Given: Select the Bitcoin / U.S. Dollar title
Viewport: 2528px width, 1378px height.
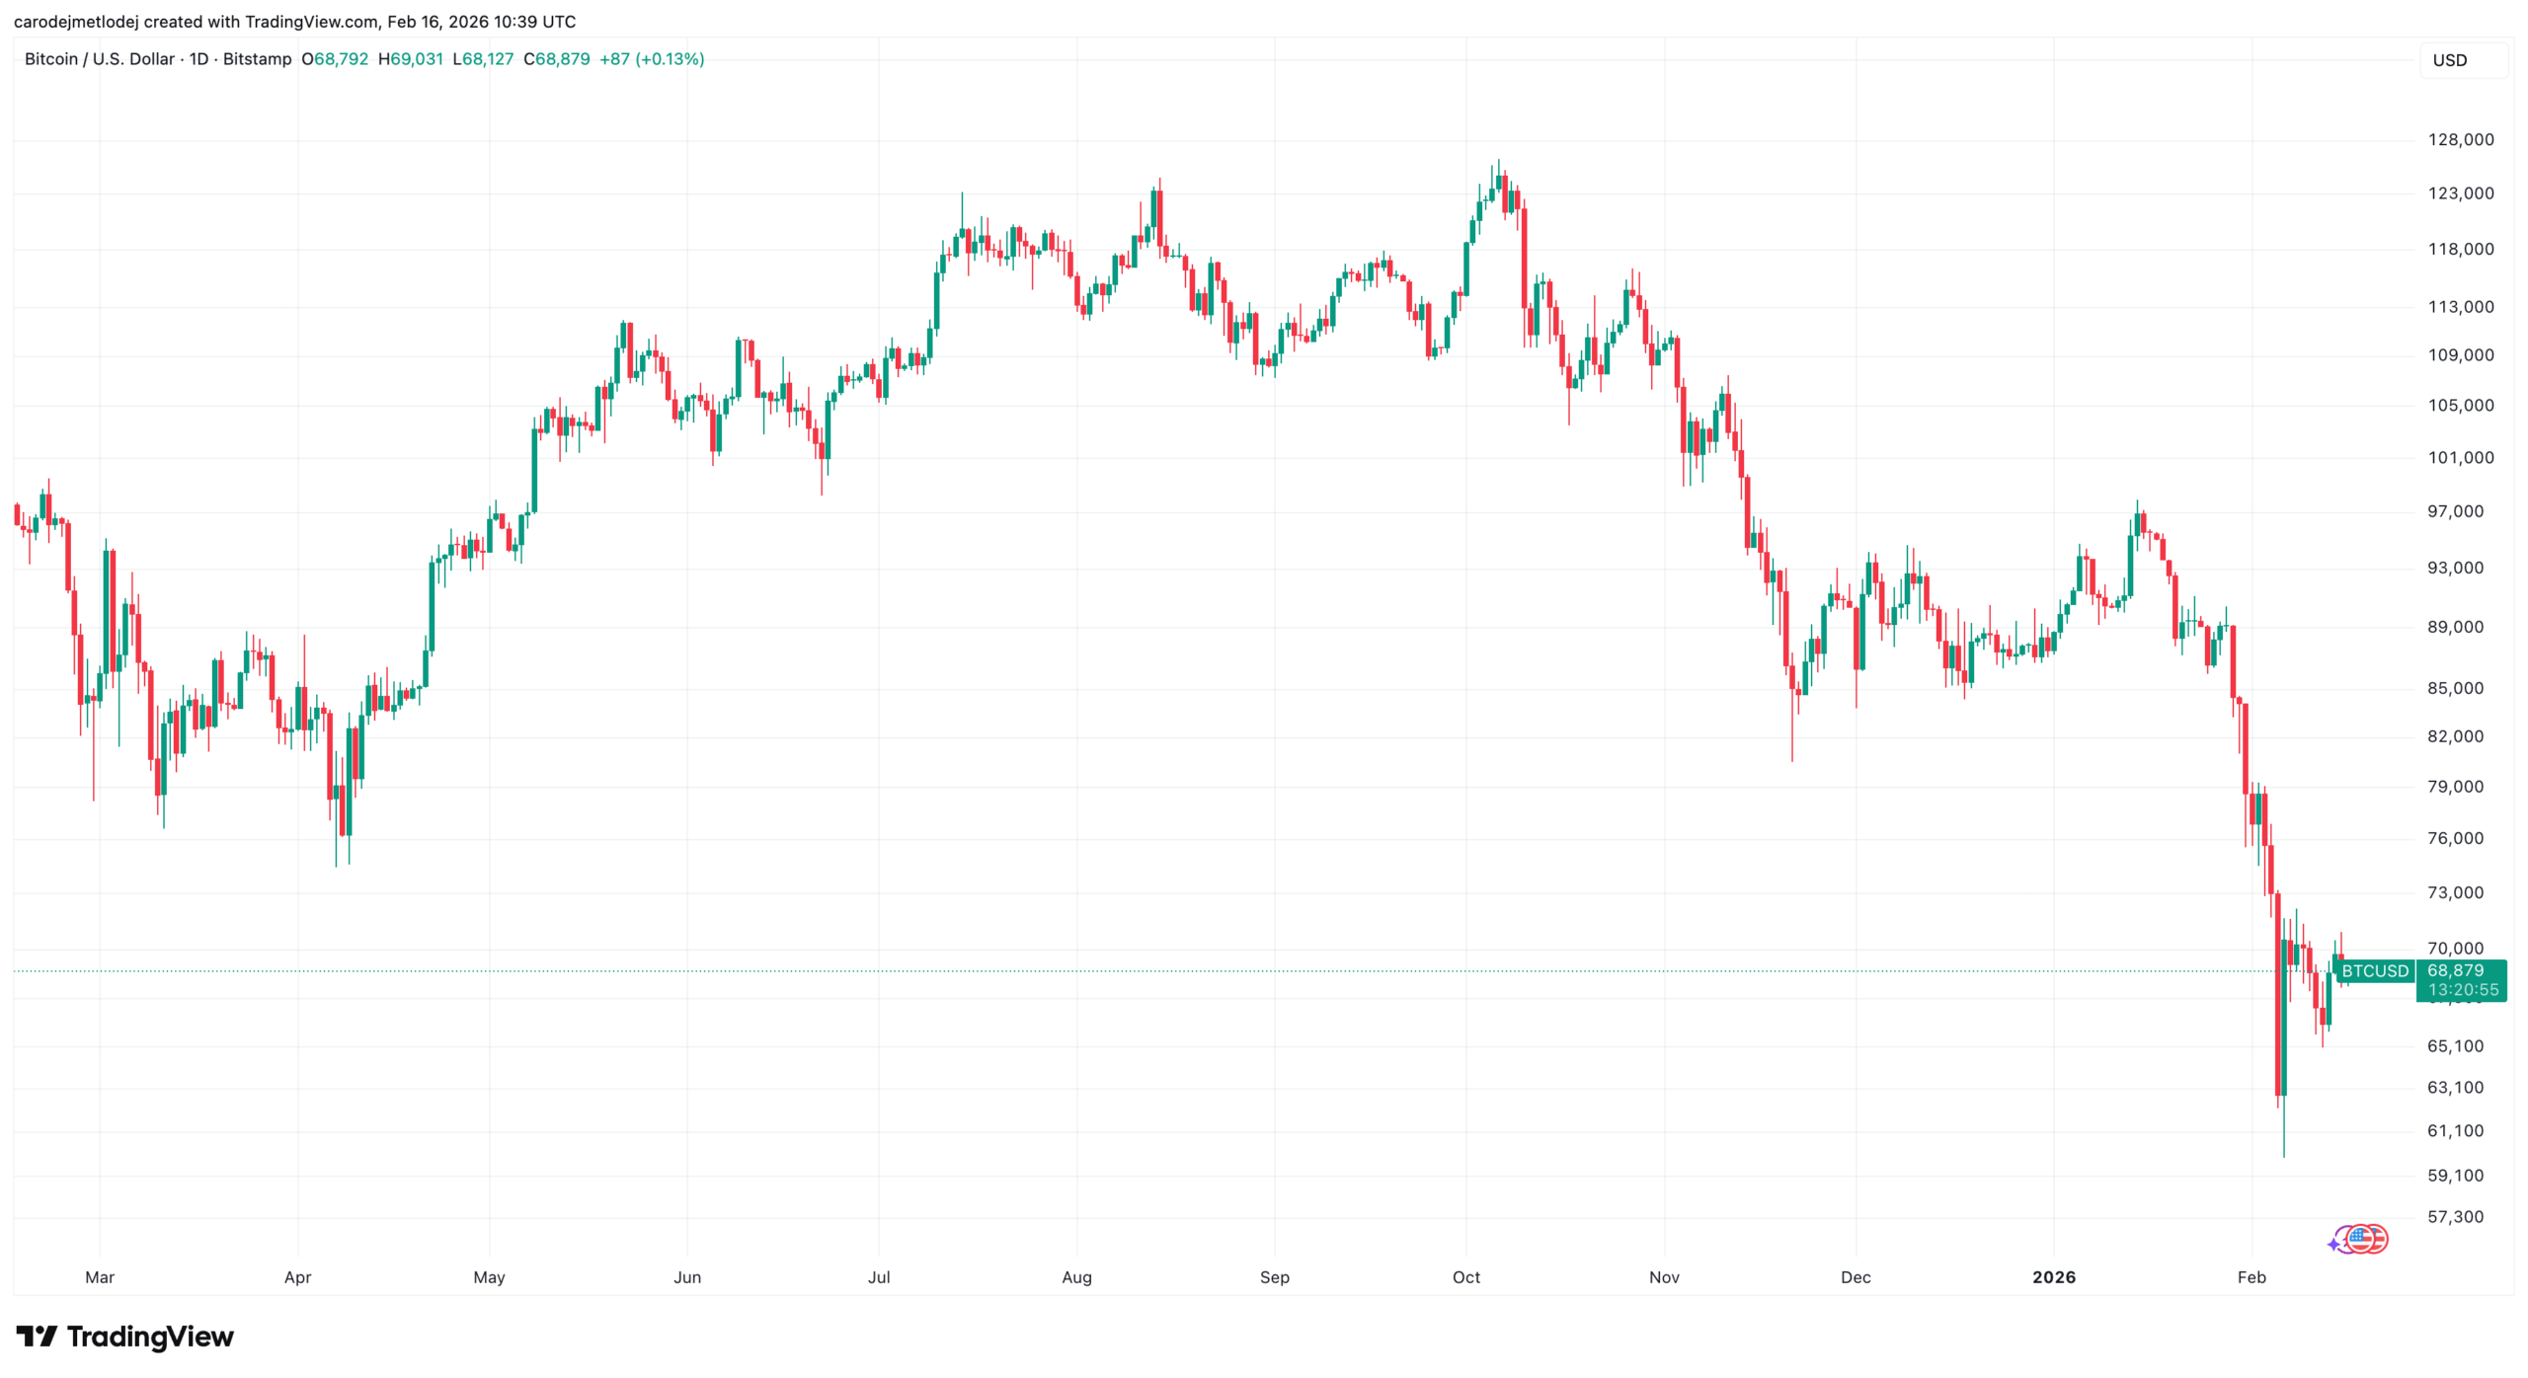Looking at the screenshot, I should (99, 59).
